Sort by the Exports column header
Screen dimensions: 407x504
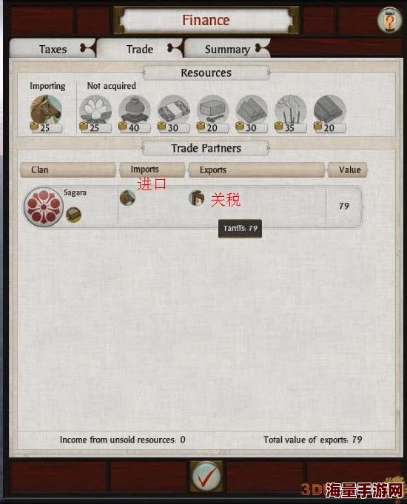pyautogui.click(x=257, y=169)
